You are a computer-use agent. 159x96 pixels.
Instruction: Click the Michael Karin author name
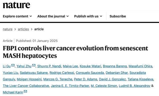tap(13, 92)
